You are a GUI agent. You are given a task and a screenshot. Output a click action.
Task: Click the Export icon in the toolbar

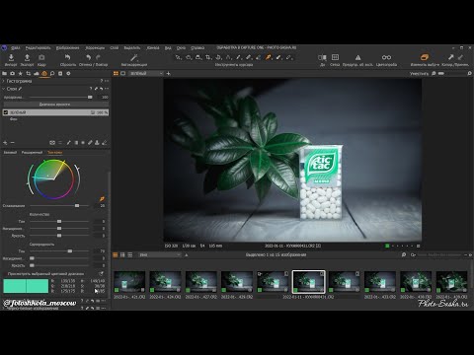pos(27,58)
